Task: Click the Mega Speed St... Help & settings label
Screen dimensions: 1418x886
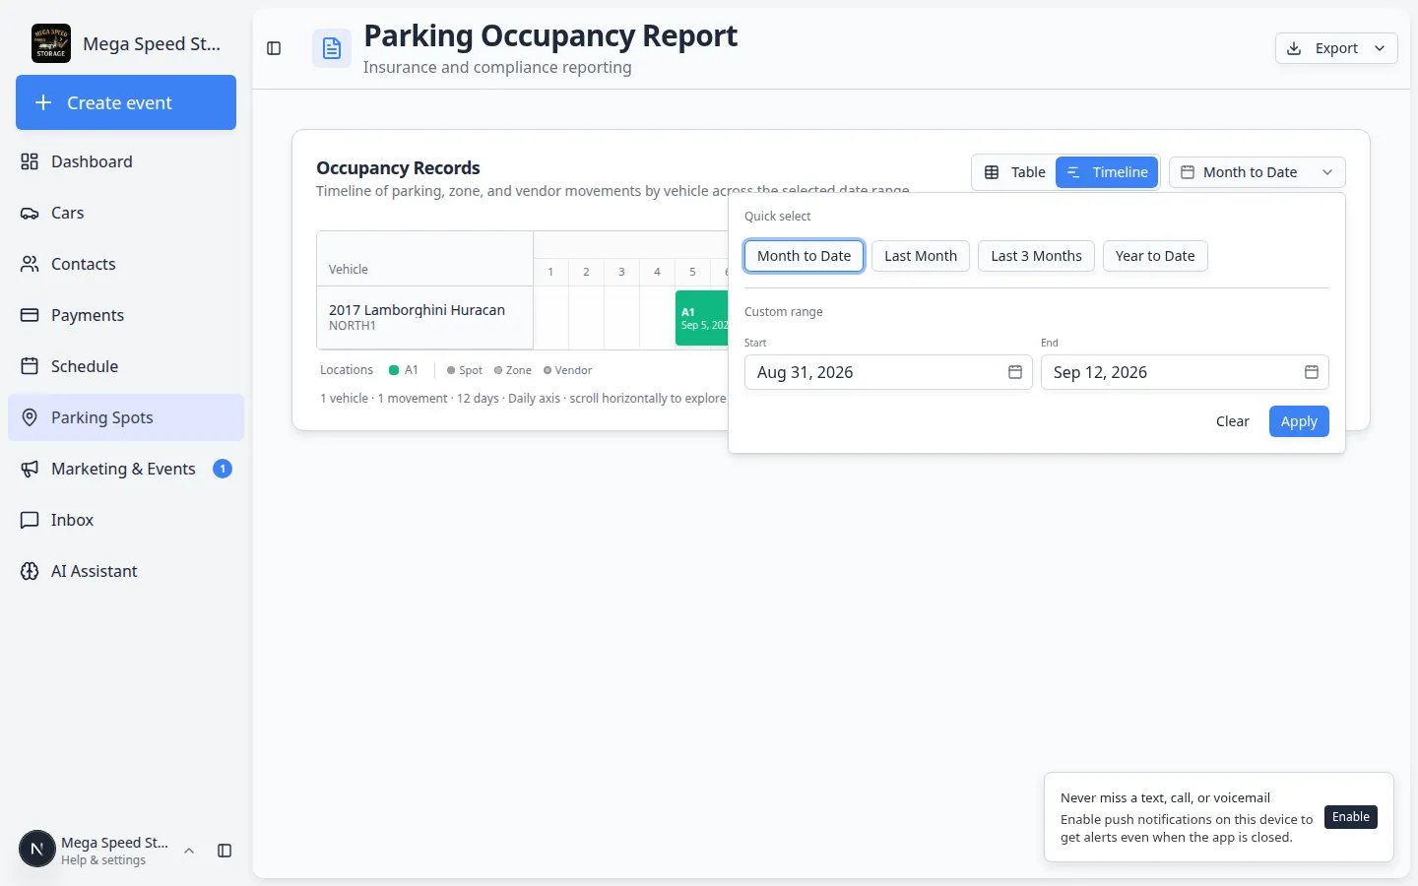Action: point(114,851)
